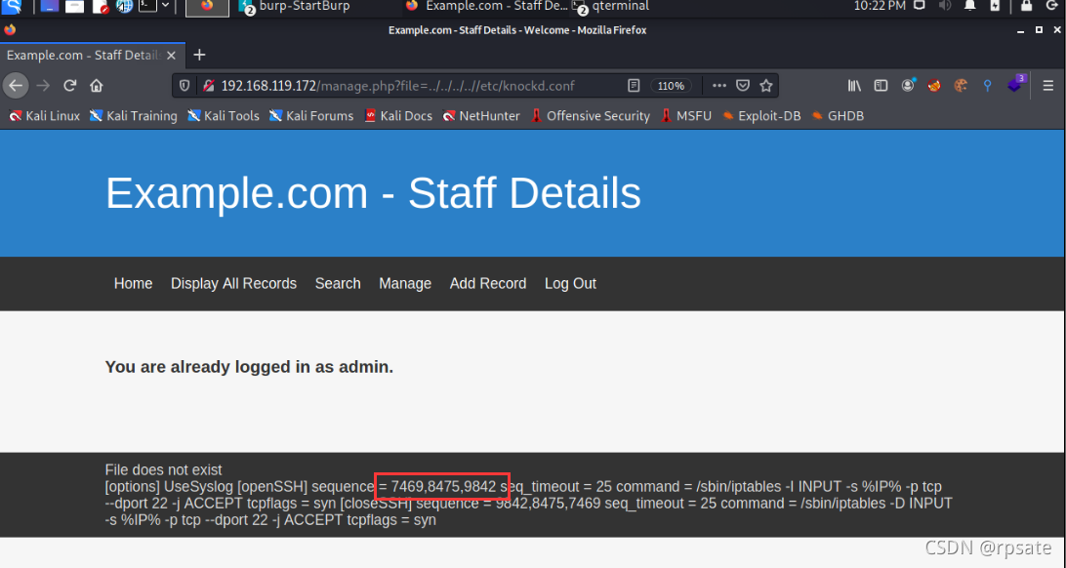Open Kali Forums bookmark

[x=311, y=116]
